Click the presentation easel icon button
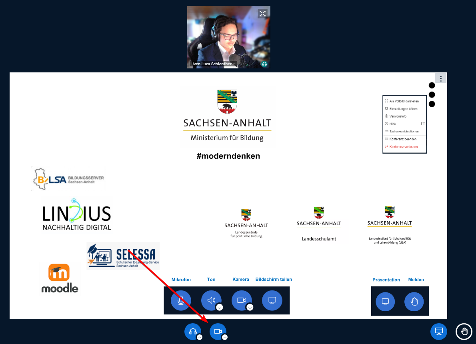Image resolution: width=476 pixels, height=344 pixels. [x=438, y=332]
